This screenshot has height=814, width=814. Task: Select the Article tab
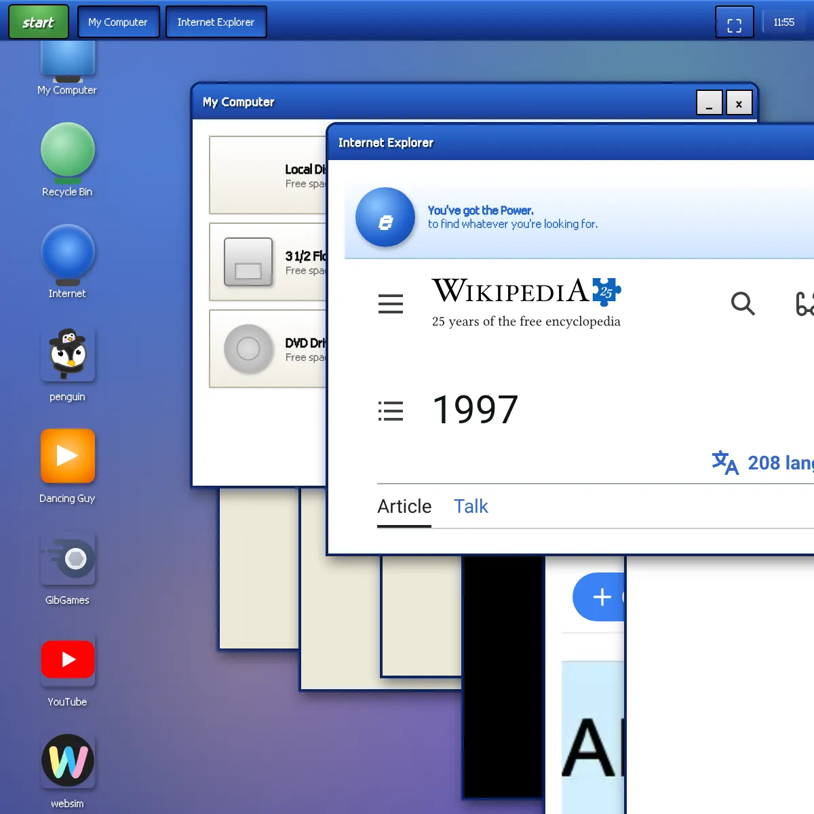coord(404,507)
